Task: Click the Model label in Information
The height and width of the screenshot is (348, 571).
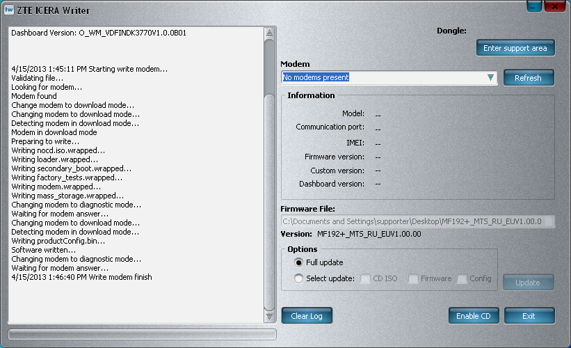Action: (353, 113)
